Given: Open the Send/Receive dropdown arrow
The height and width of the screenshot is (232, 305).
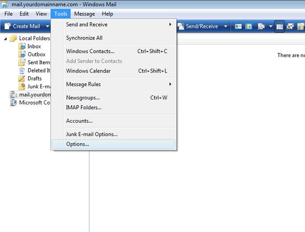Looking at the screenshot, I should point(225,26).
